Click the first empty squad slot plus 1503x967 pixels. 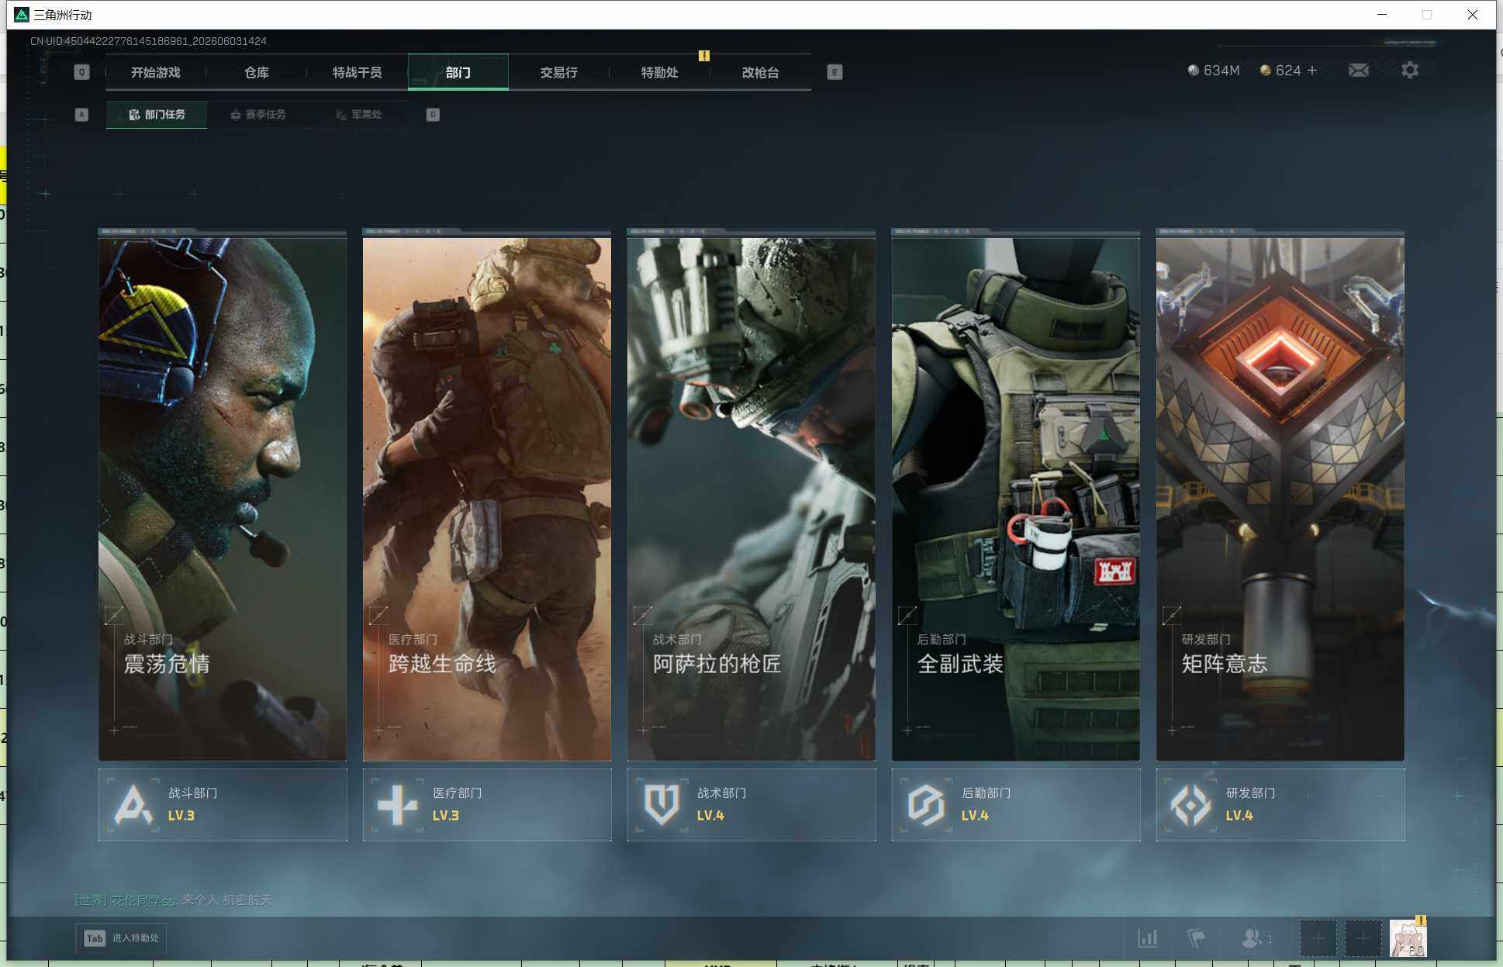(1318, 938)
